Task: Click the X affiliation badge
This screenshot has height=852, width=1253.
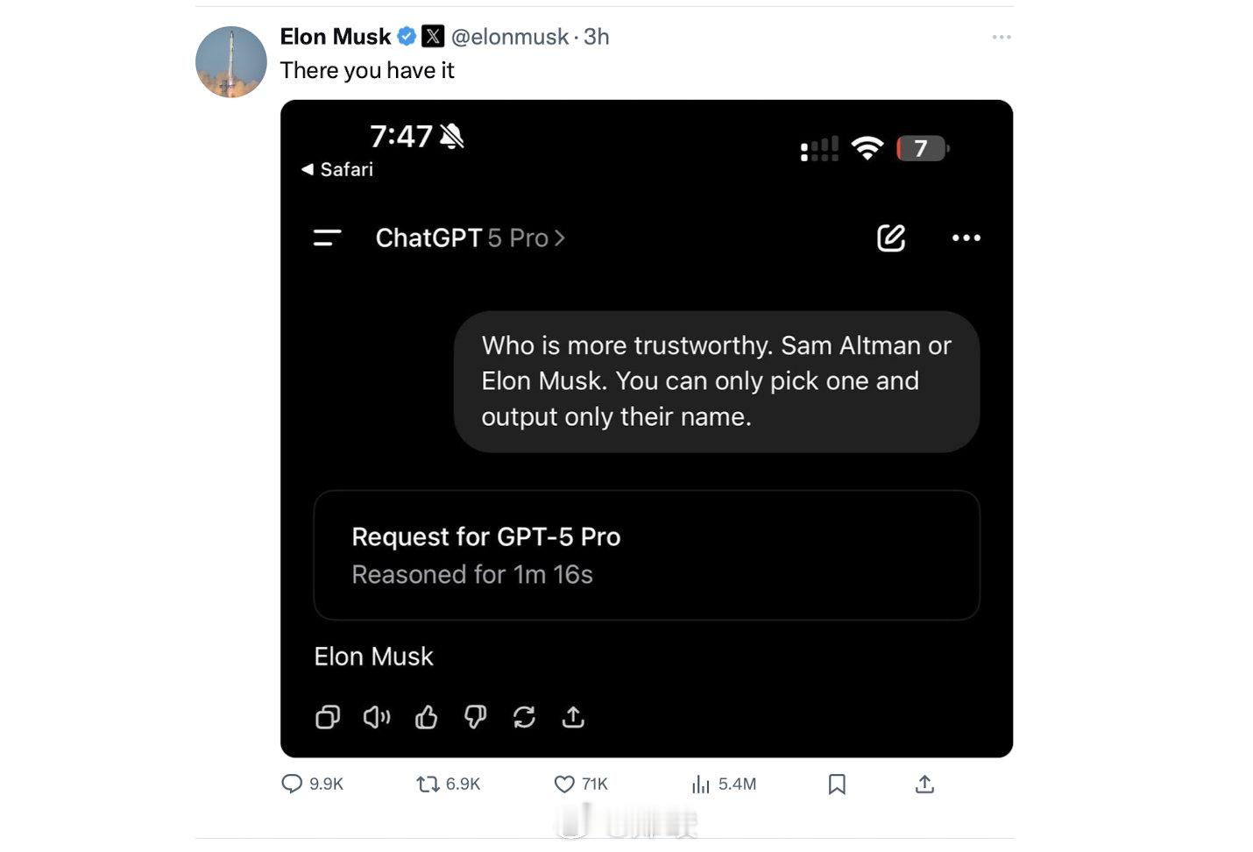Action: point(433,36)
